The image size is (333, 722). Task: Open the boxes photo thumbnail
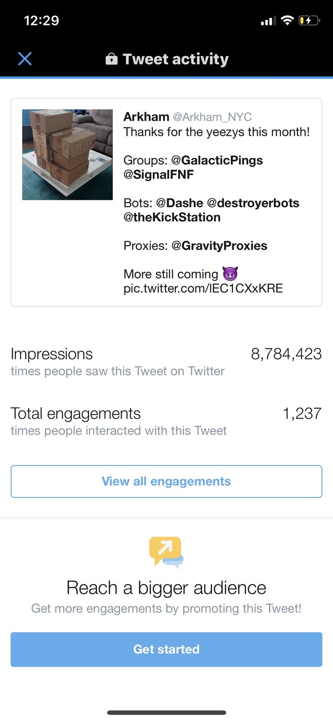(x=67, y=154)
